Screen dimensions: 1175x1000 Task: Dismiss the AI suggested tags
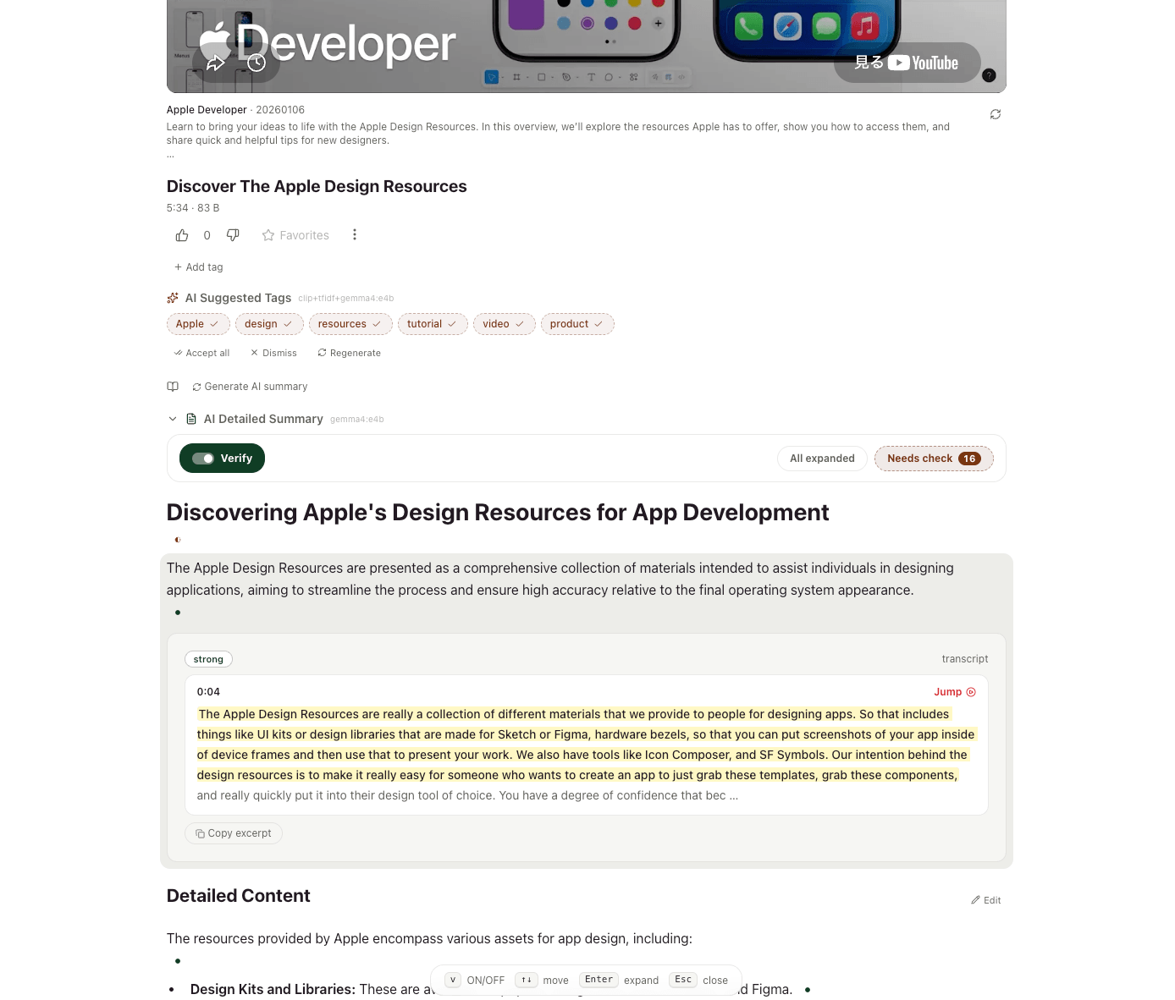(273, 353)
